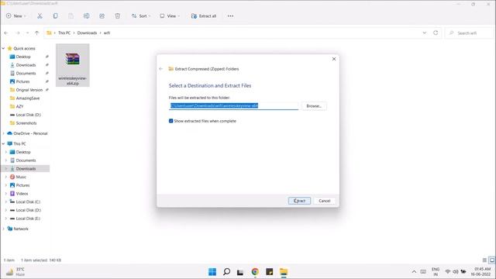Image resolution: width=496 pixels, height=279 pixels.
Task: Click the Wi-Fi network tray icon
Action: (447, 272)
